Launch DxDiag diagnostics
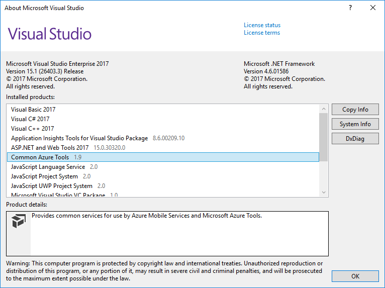Screen dimensions: 385x288 (x=355, y=139)
